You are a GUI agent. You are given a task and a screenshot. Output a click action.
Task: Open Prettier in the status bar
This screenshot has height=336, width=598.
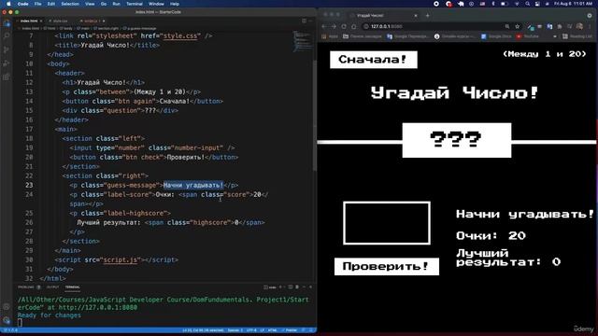coord(291,330)
